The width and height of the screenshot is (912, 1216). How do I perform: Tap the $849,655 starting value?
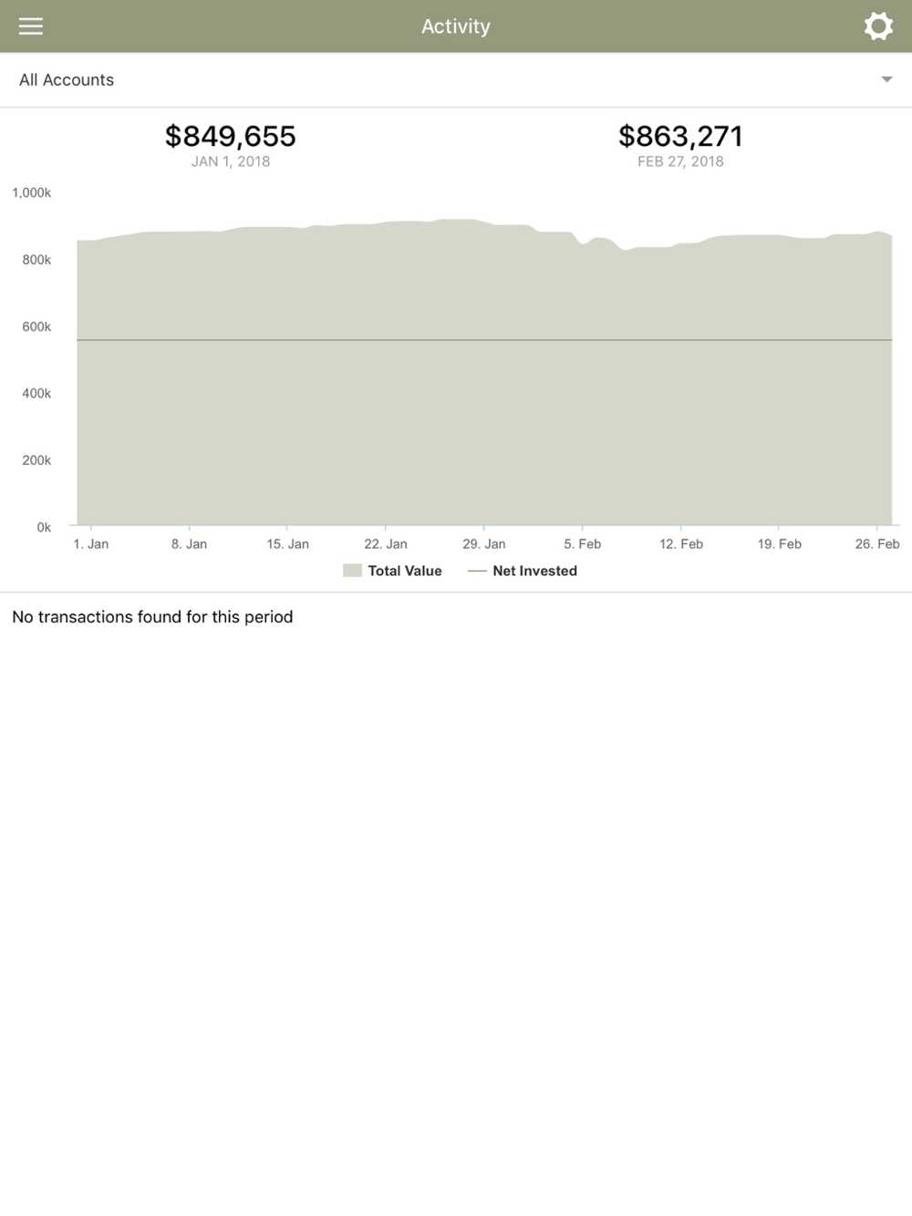tap(230, 136)
